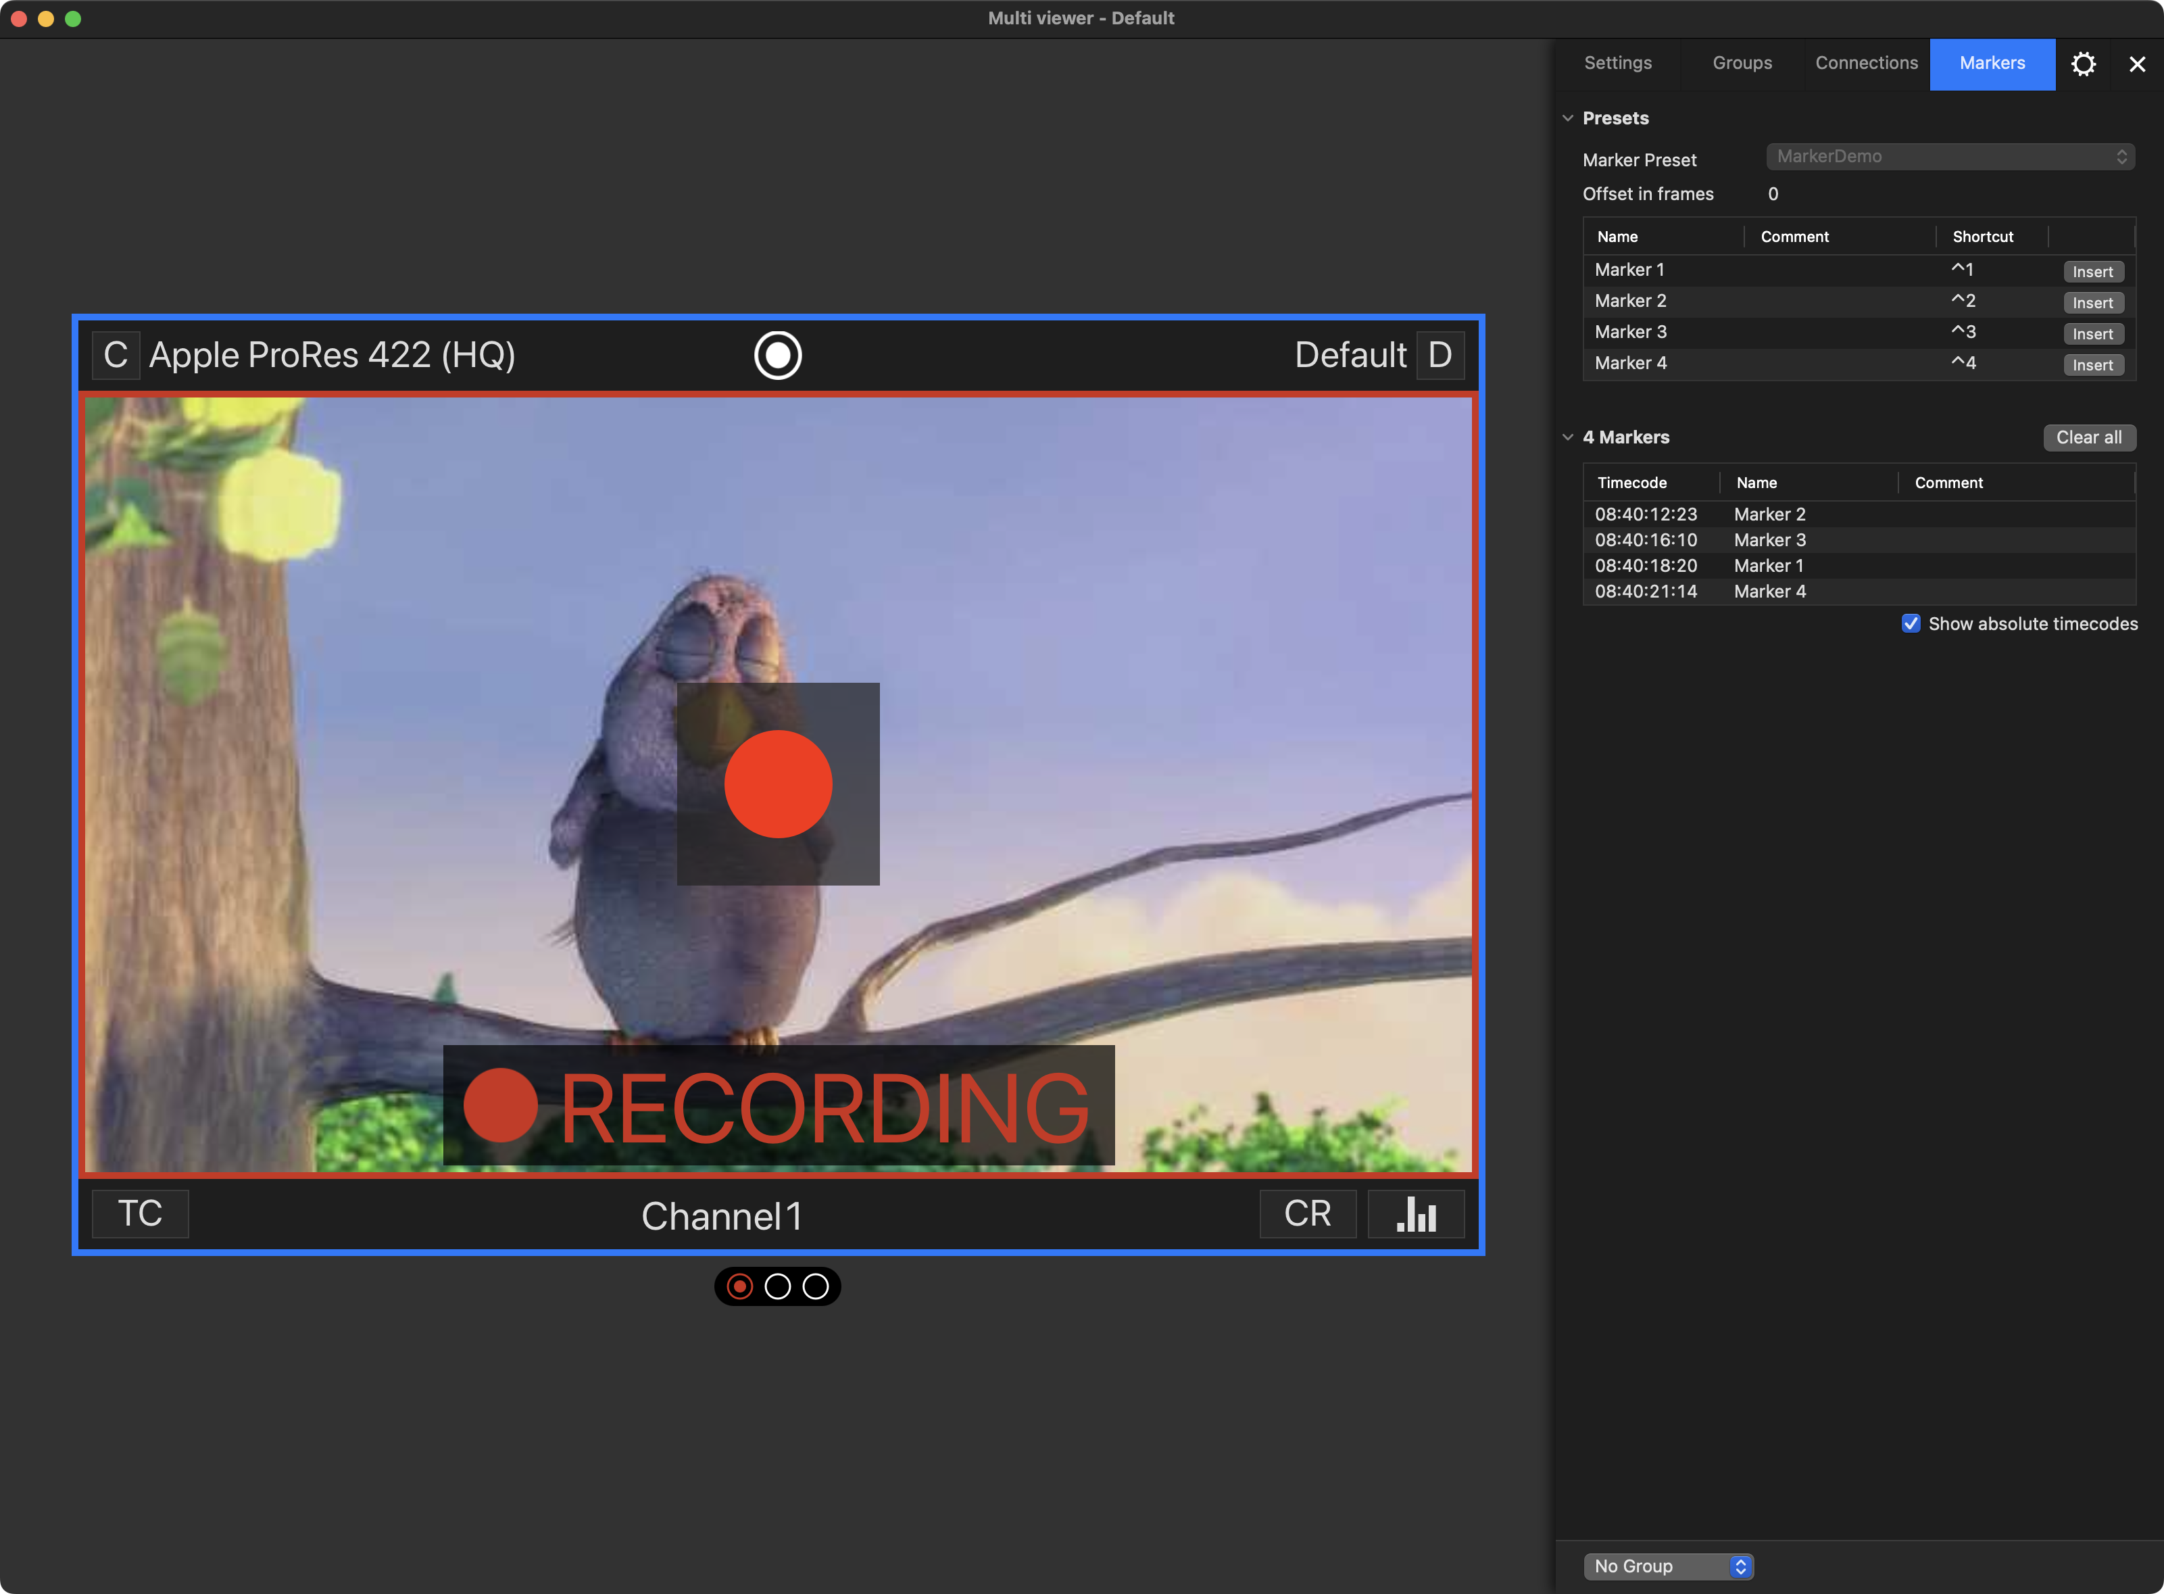
Task: Switch to the Connections tab
Action: coord(1866,63)
